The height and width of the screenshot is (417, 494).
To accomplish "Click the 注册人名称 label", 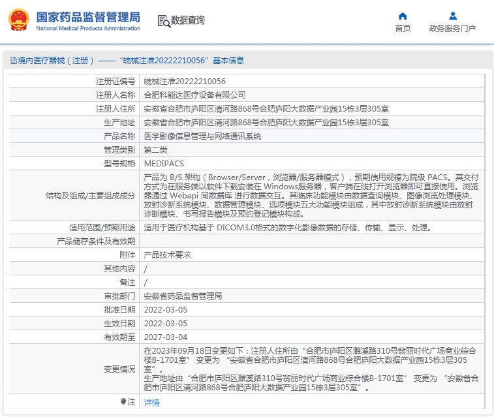I will (x=116, y=95).
